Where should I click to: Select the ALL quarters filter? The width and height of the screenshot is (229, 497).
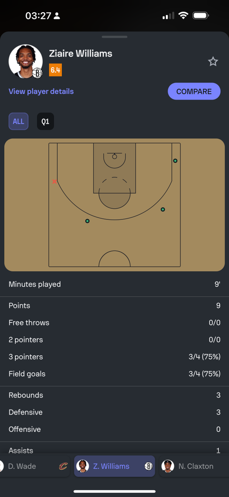tap(18, 121)
